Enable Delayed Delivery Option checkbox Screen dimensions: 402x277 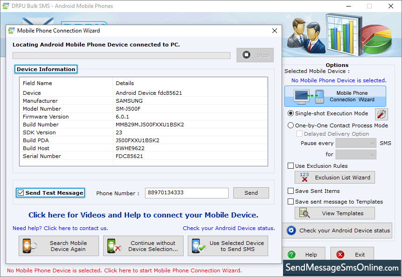(299, 134)
